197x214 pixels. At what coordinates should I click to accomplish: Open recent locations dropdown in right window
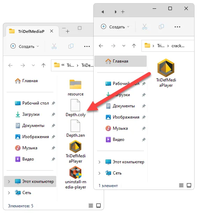(124, 46)
